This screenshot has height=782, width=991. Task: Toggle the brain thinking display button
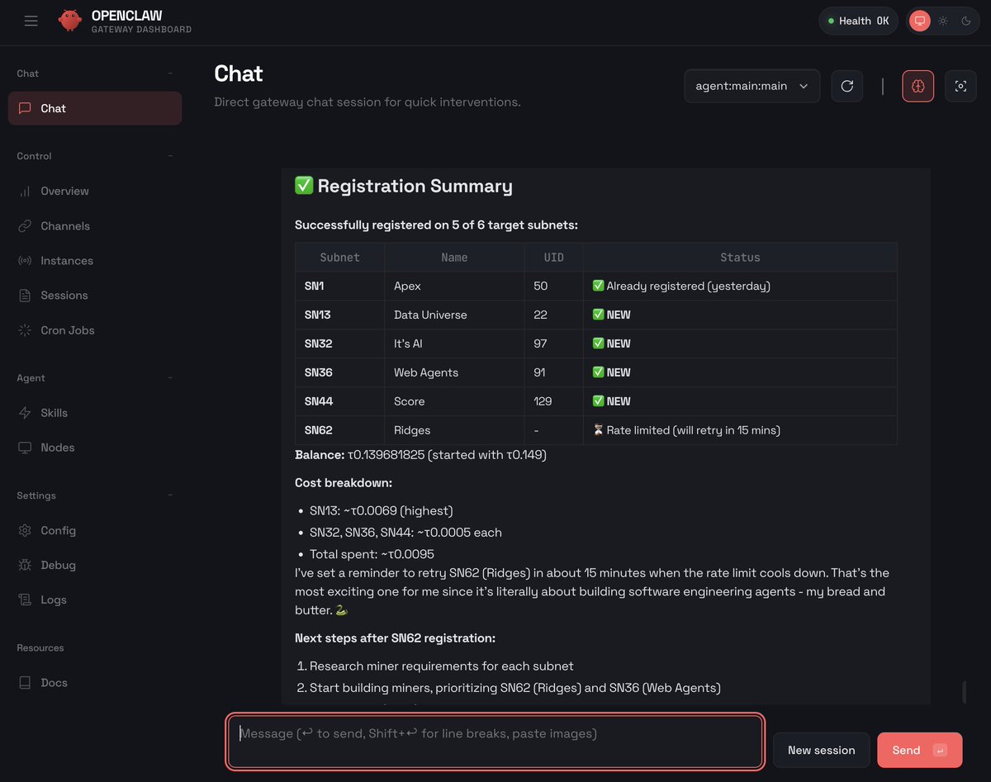918,86
